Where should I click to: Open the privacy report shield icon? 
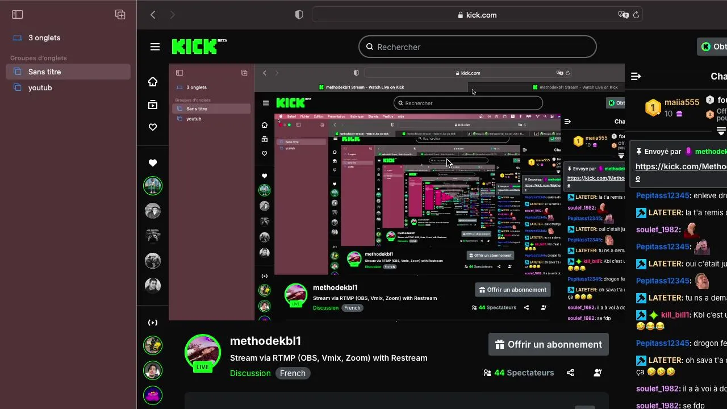[x=299, y=15]
